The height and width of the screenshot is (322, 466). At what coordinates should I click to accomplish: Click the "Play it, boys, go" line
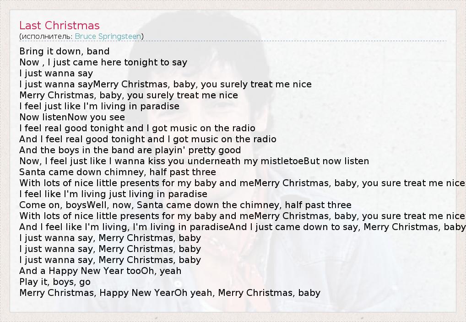coord(55,282)
